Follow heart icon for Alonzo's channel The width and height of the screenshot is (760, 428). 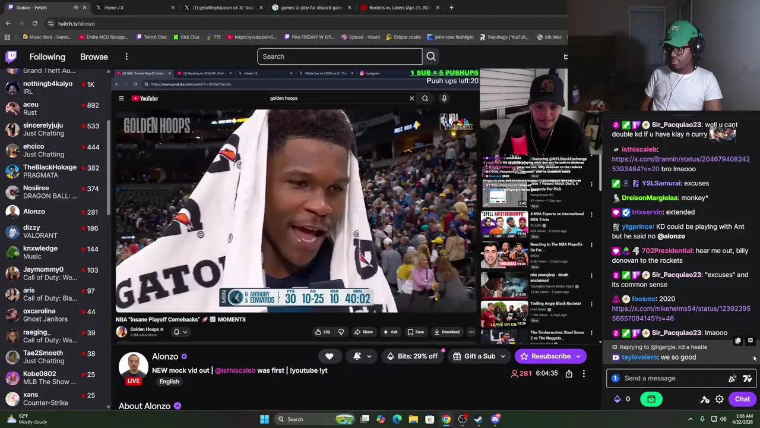[x=330, y=356]
